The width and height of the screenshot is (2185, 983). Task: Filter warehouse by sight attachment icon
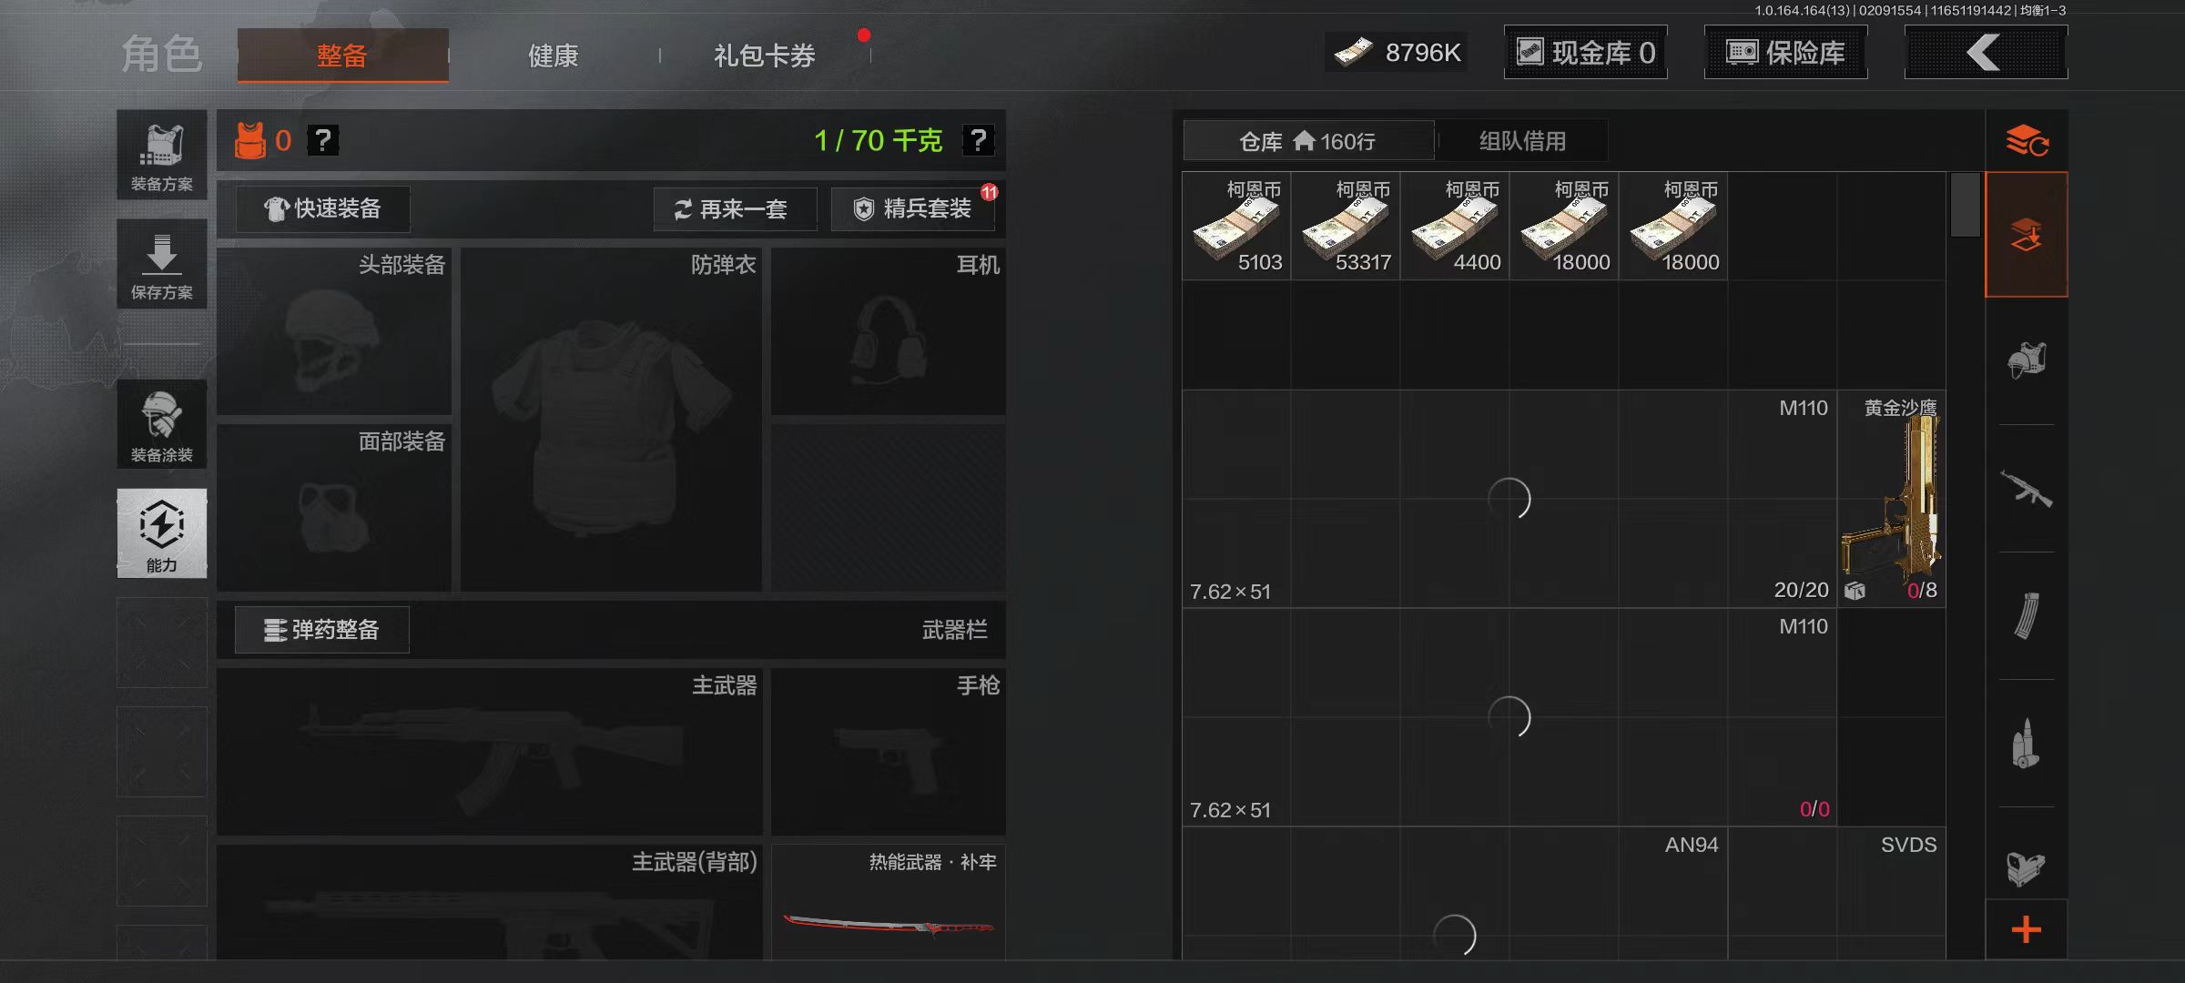pyautogui.click(x=2027, y=868)
